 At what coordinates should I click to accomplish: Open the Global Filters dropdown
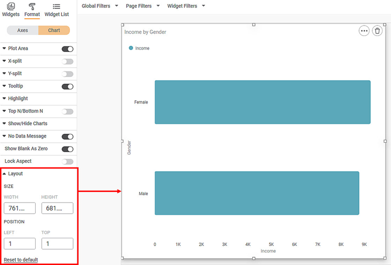(99, 6)
